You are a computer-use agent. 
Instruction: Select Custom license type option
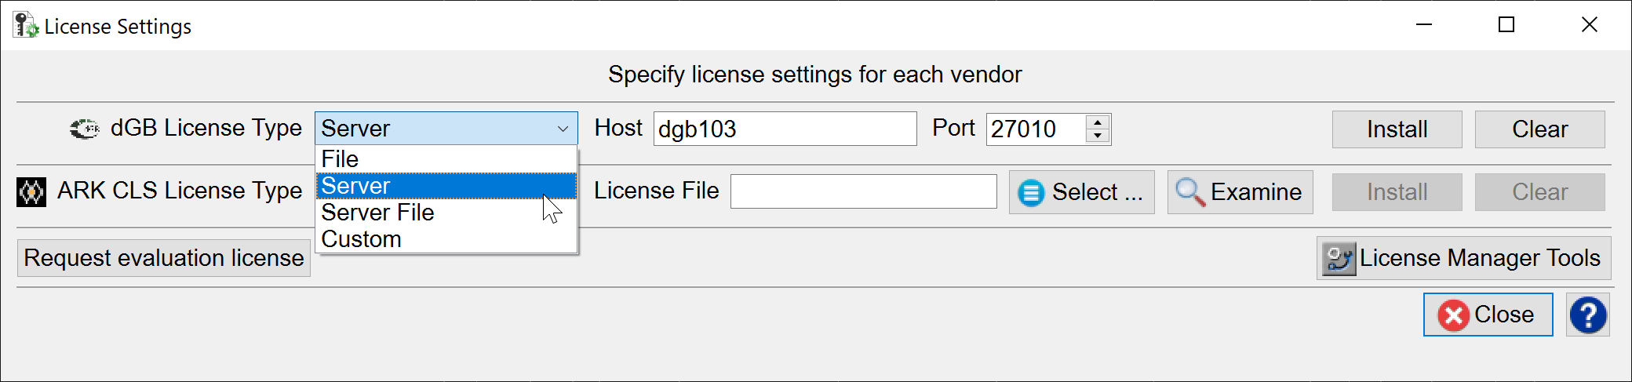[362, 239]
